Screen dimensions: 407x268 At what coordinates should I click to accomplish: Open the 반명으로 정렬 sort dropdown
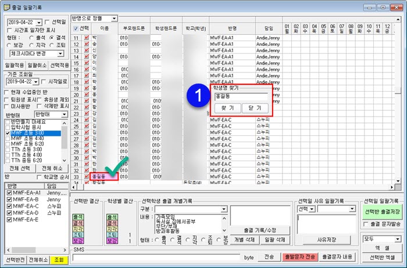(114, 19)
